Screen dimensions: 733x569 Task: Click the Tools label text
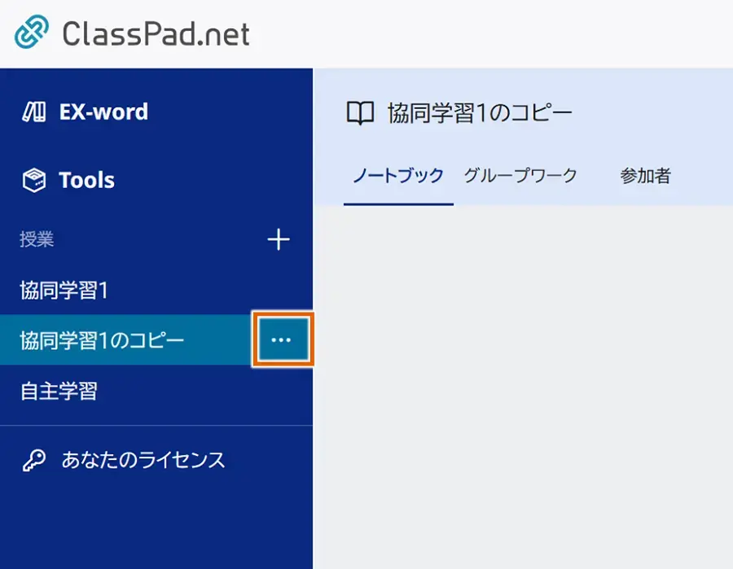tap(86, 180)
